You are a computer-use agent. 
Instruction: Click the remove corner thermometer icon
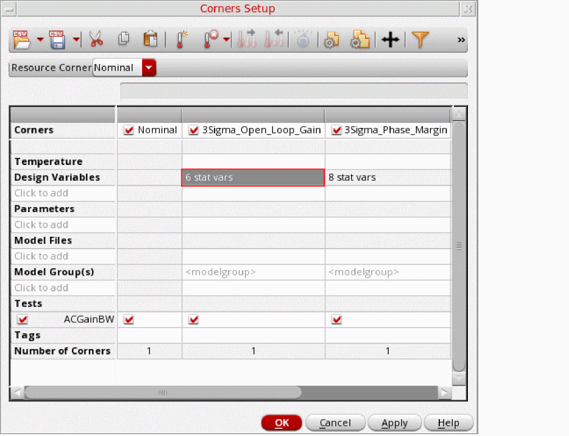click(x=212, y=40)
